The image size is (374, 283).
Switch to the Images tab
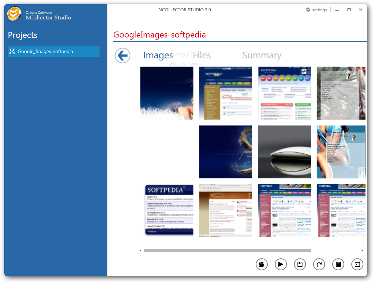[158, 55]
